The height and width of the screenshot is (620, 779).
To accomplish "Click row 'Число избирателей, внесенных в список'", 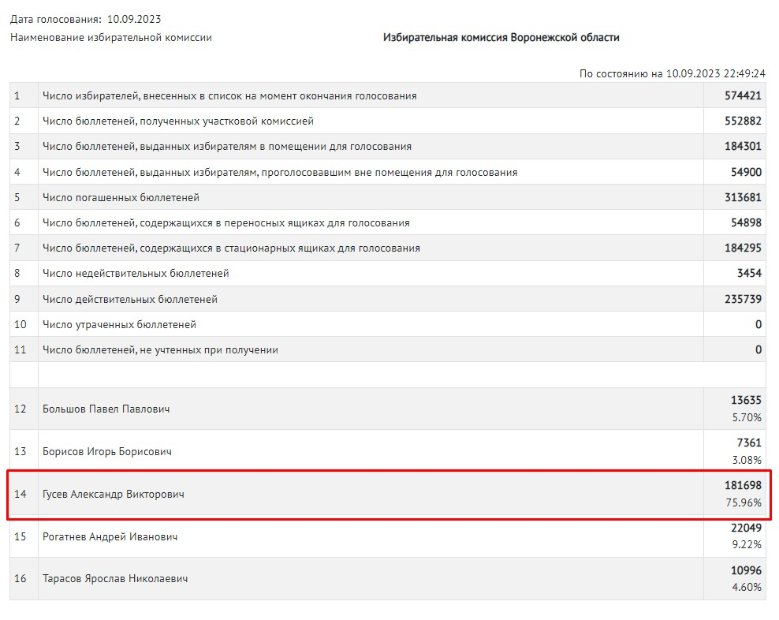I will [x=387, y=95].
